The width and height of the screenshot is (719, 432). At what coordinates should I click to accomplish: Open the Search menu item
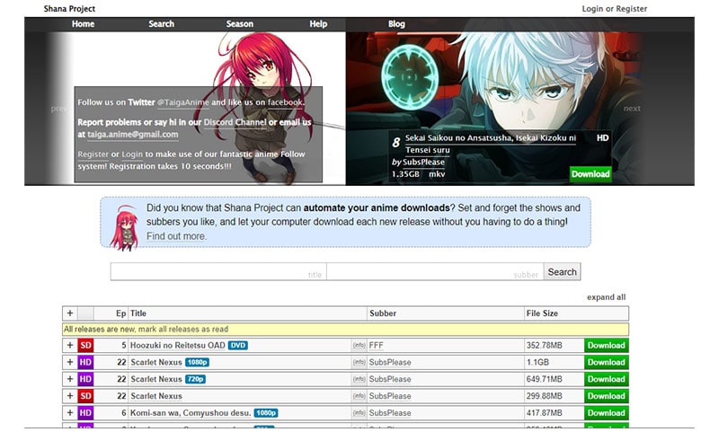161,24
